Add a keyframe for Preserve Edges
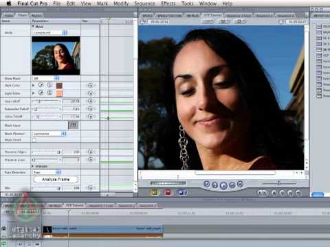The image size is (330, 247). 91,152
